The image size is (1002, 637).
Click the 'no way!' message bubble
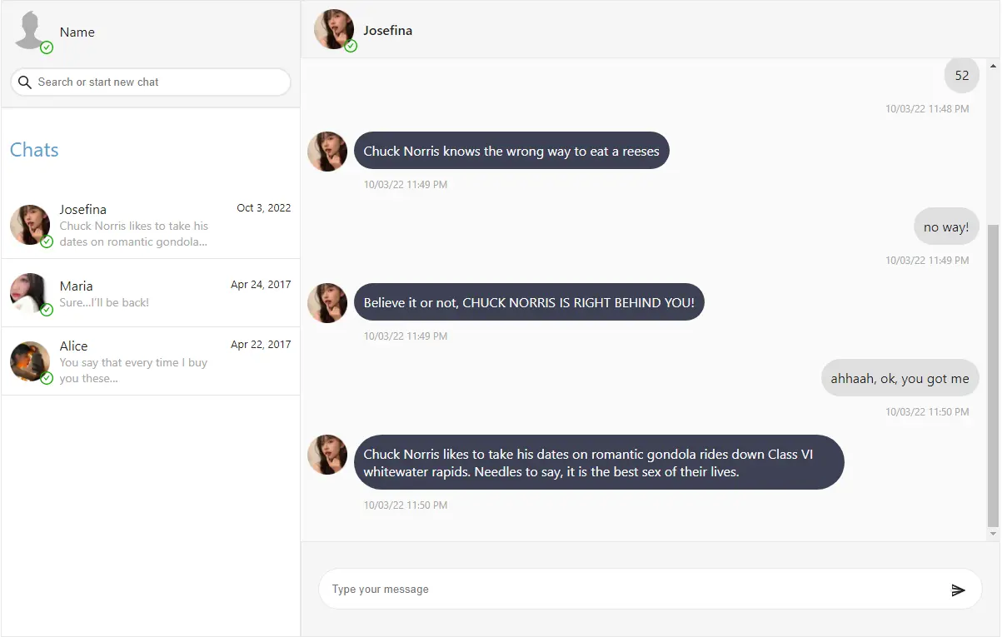[946, 226]
